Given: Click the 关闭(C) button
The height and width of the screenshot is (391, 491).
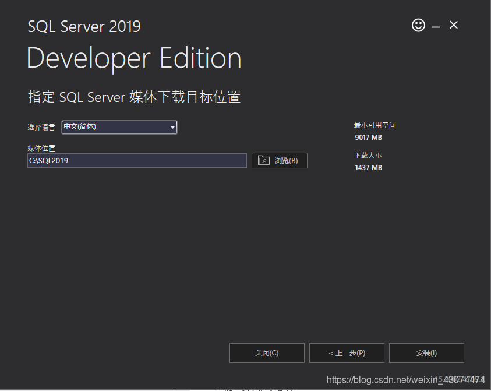Looking at the screenshot, I should pyautogui.click(x=267, y=353).
